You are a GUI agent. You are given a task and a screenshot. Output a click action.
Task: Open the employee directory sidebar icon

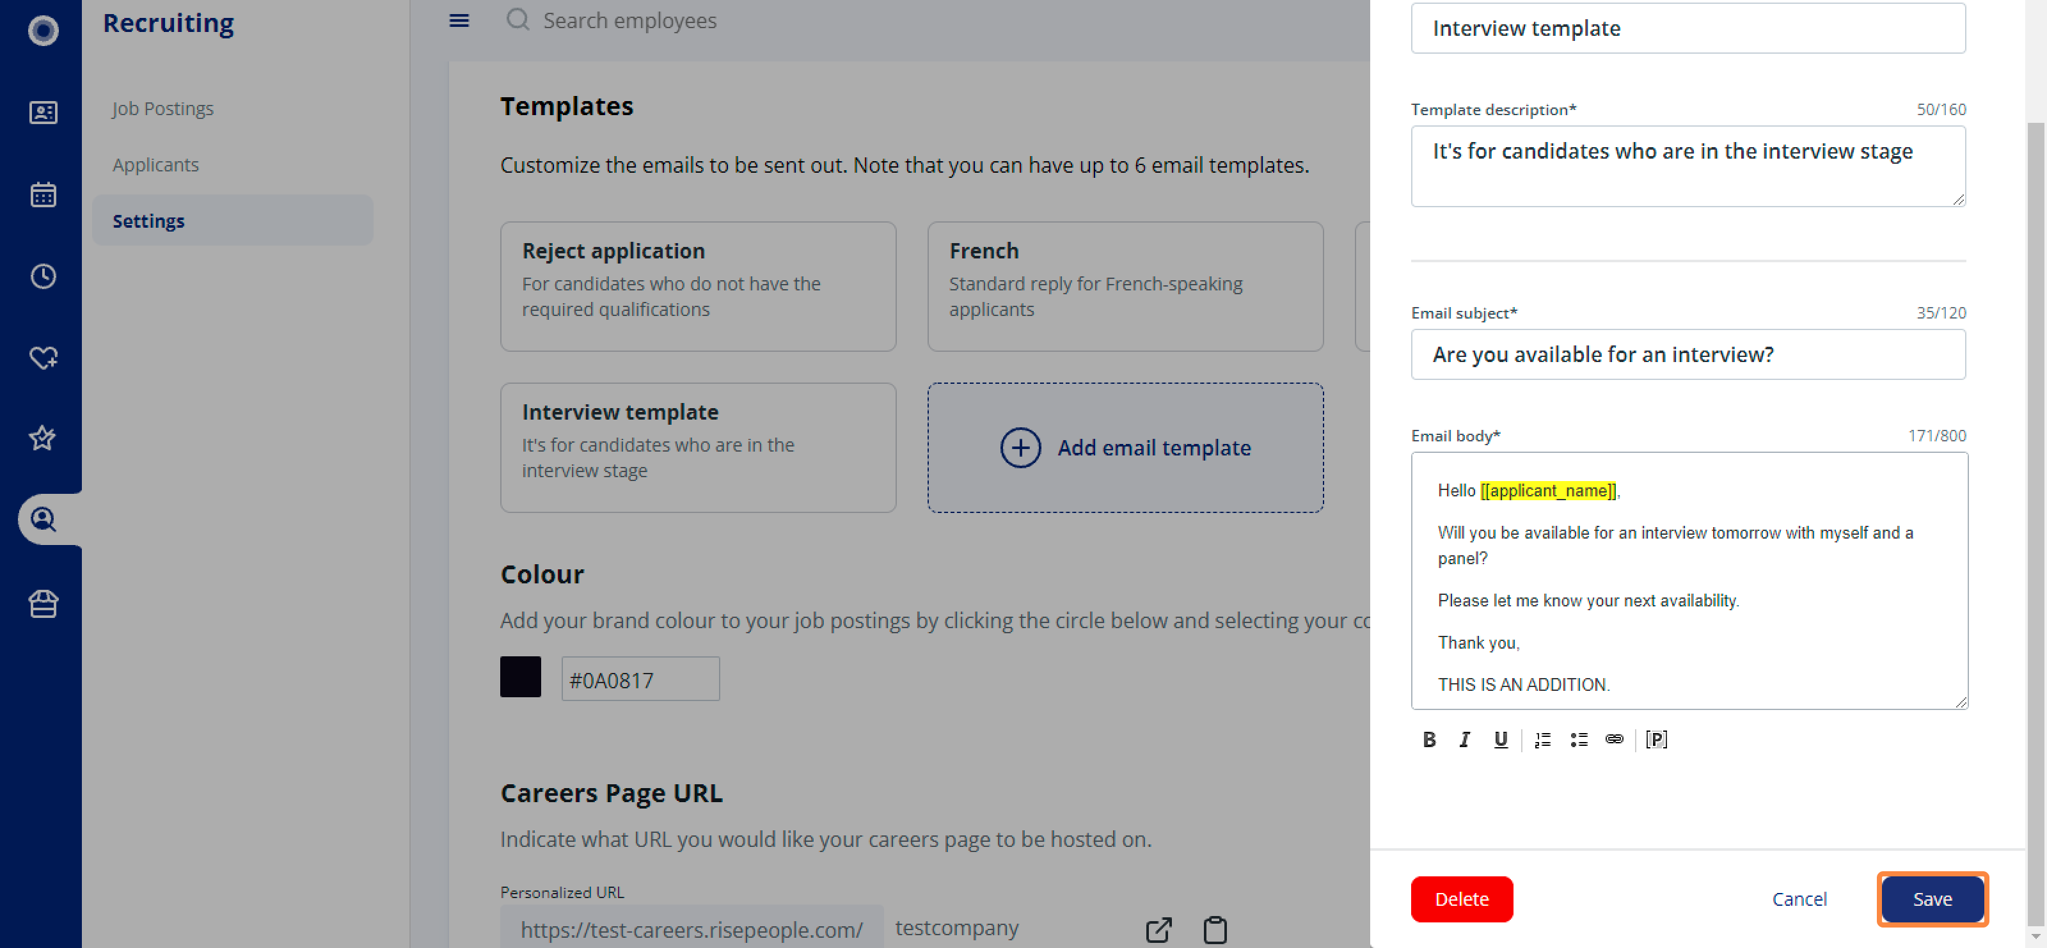43,113
